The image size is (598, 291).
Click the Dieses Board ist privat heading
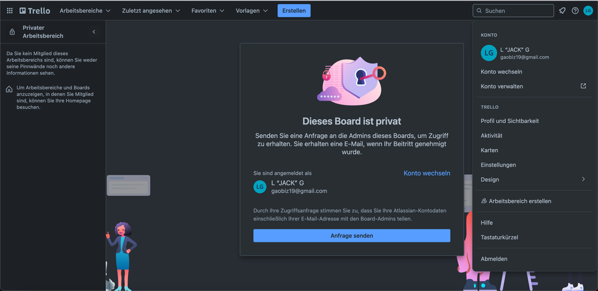point(351,122)
